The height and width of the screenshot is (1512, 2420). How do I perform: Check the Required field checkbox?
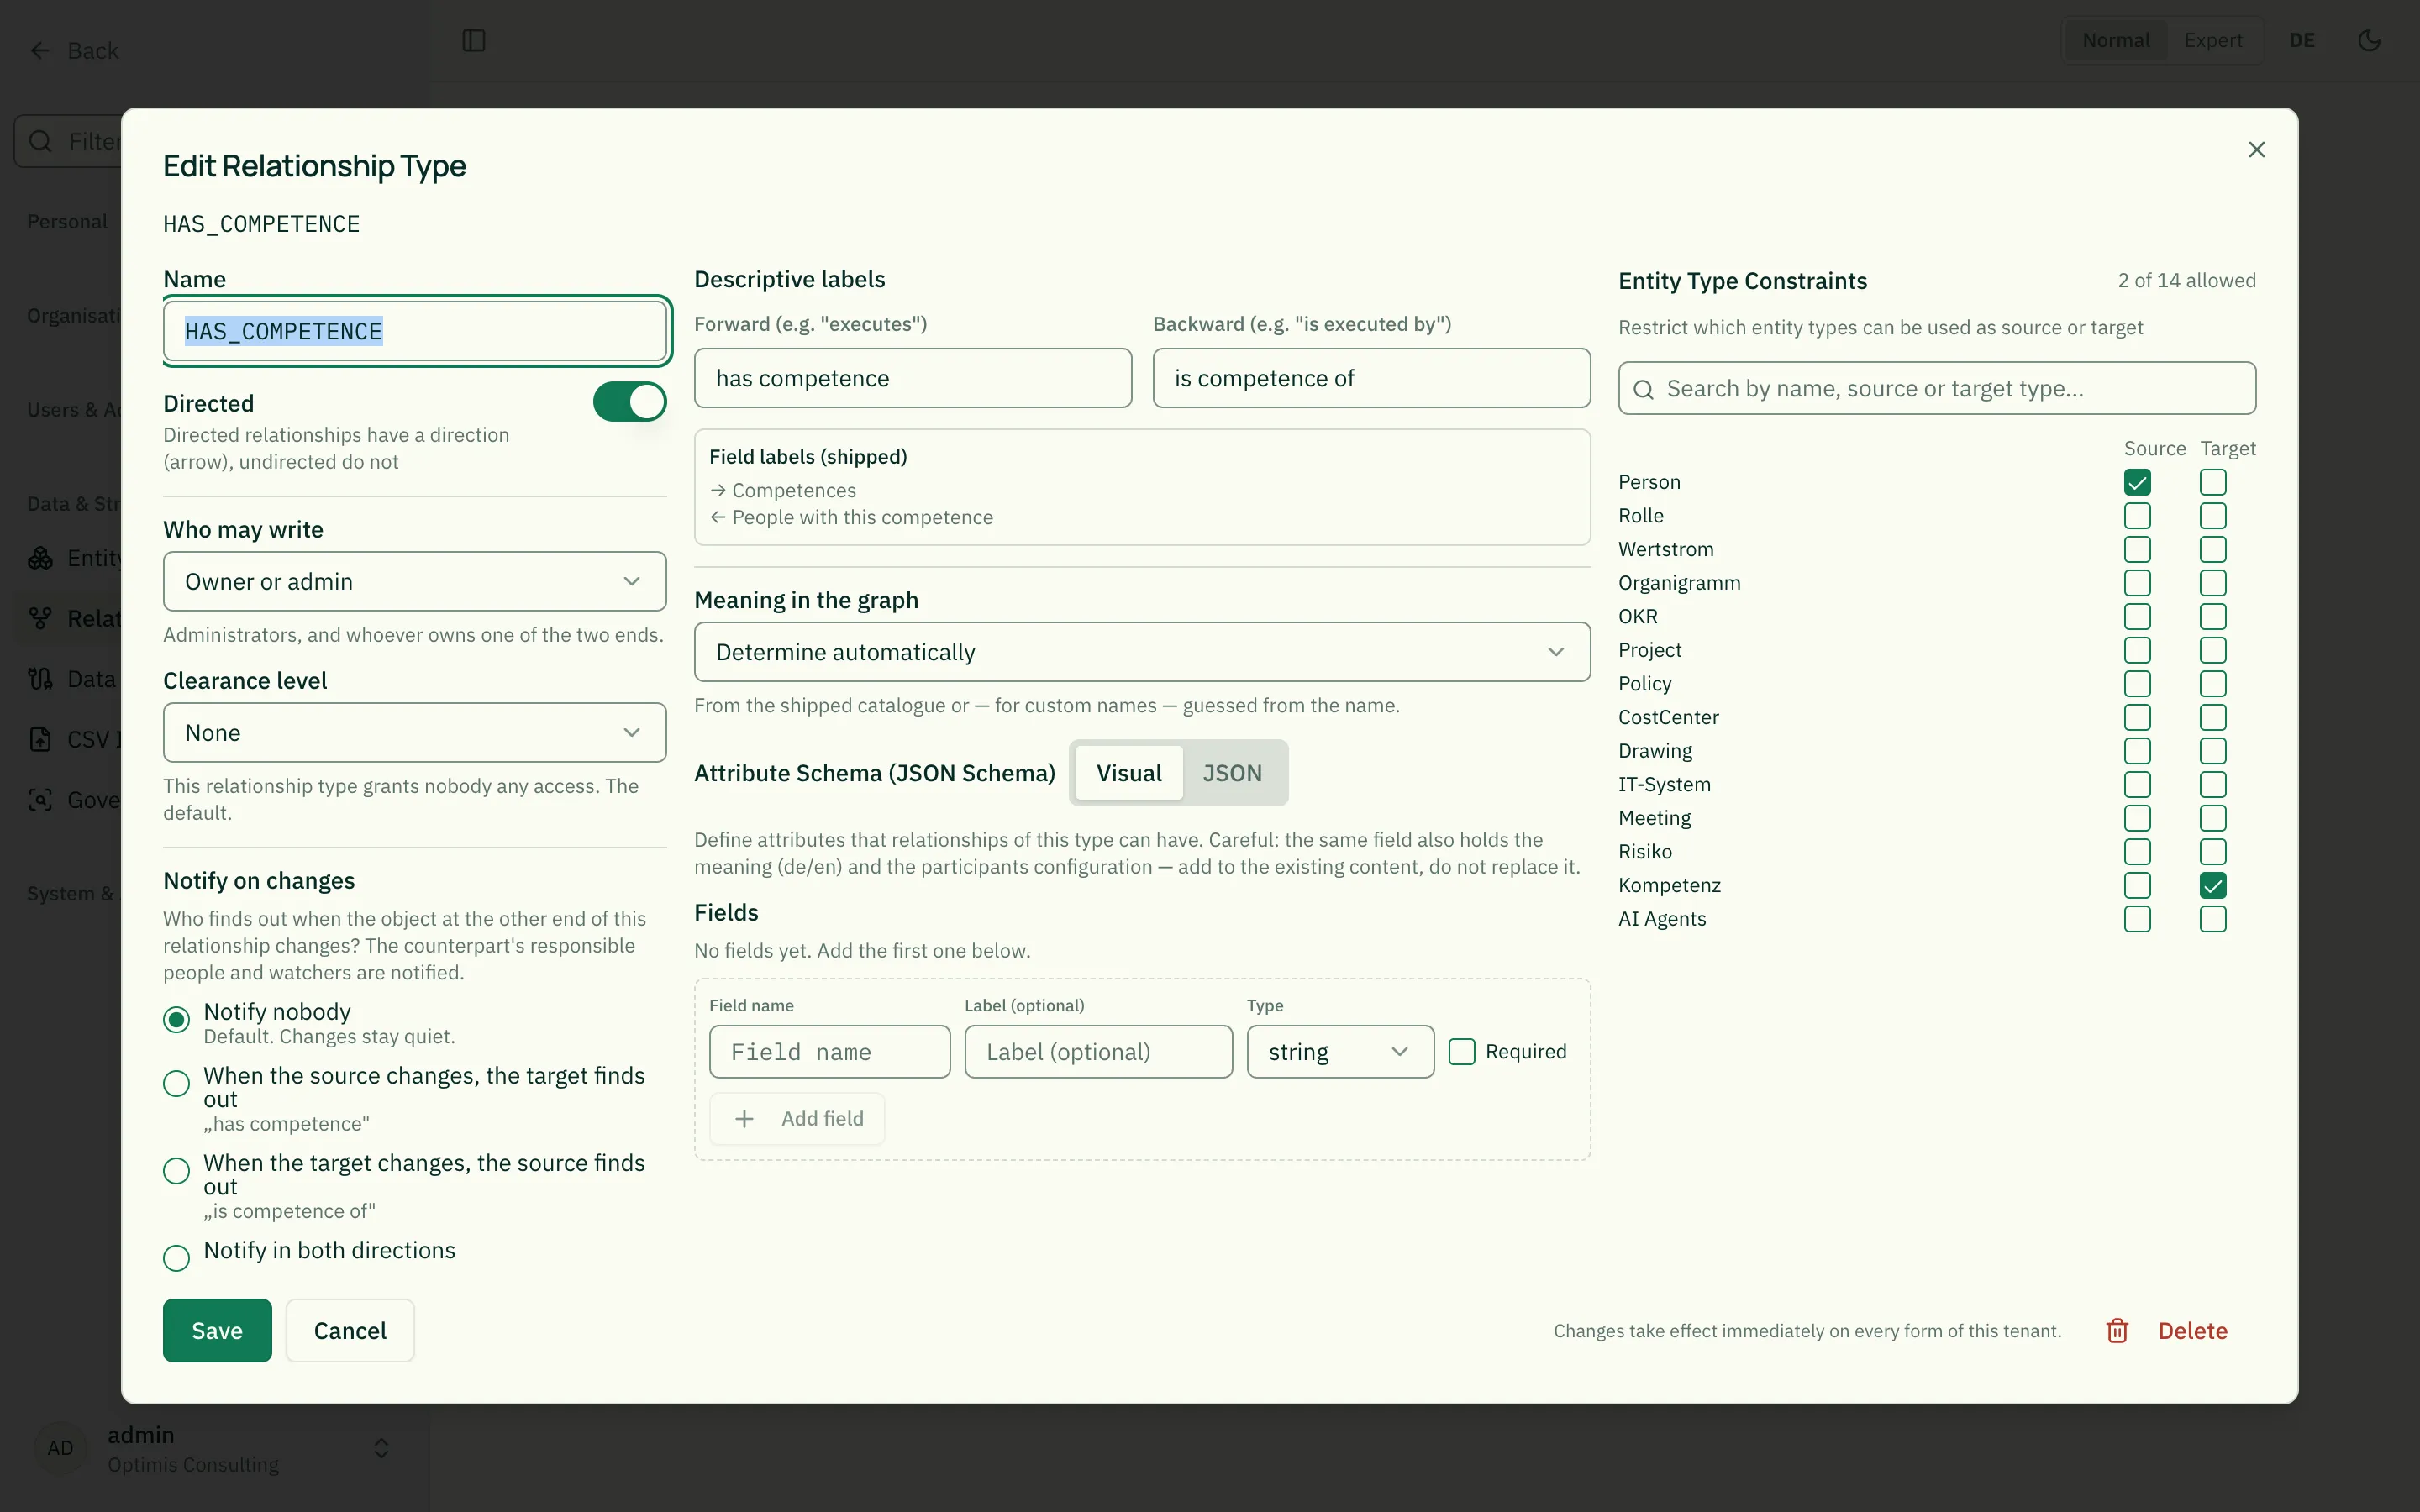1461,1052
